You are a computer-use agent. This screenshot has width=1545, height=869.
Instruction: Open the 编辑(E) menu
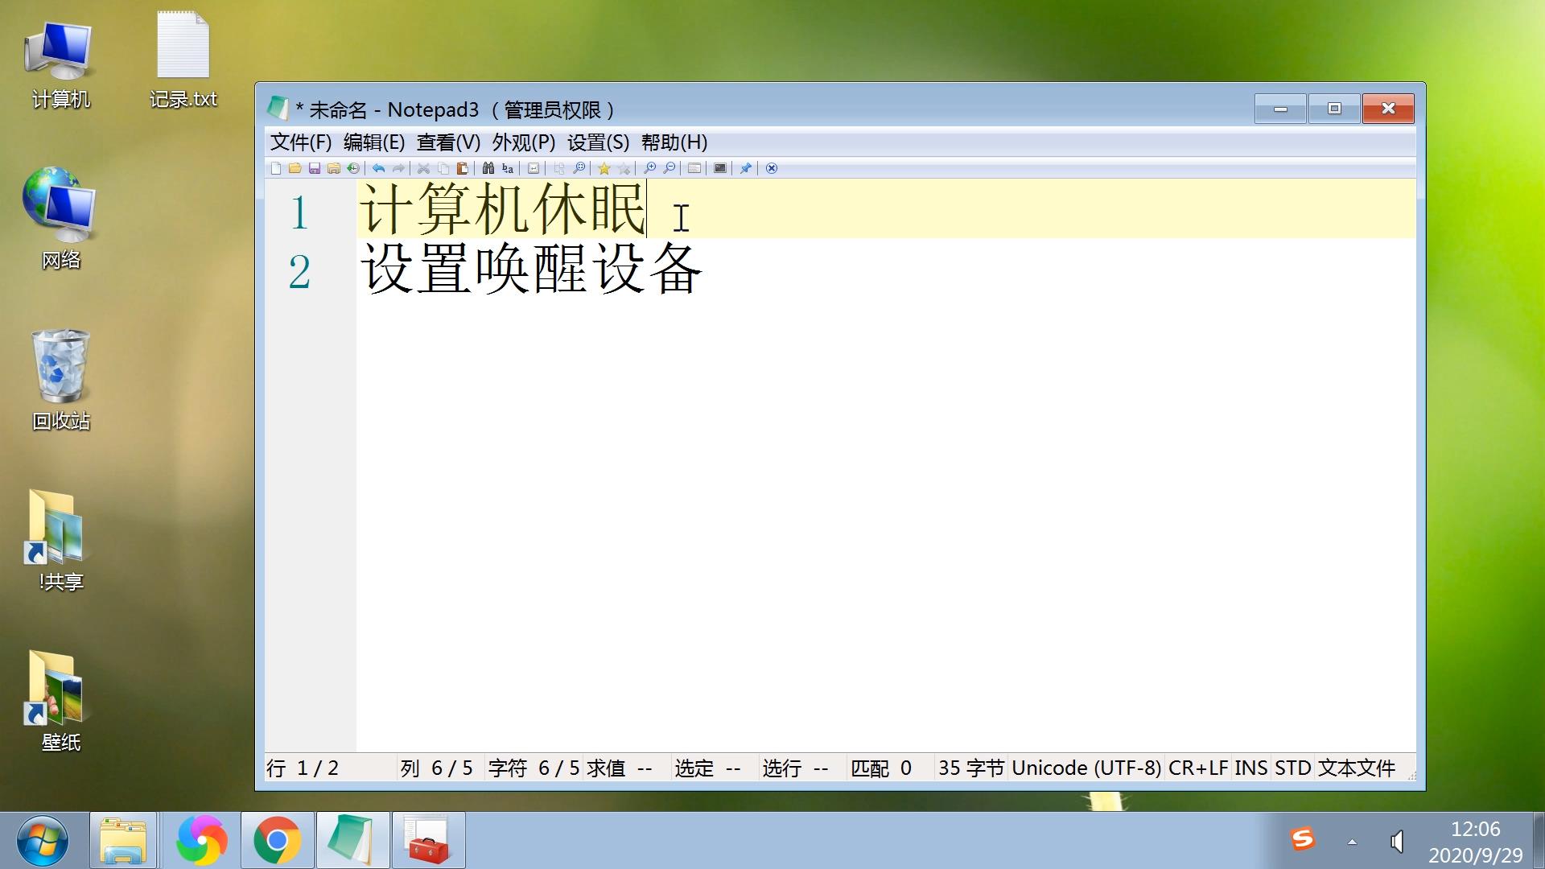(374, 142)
